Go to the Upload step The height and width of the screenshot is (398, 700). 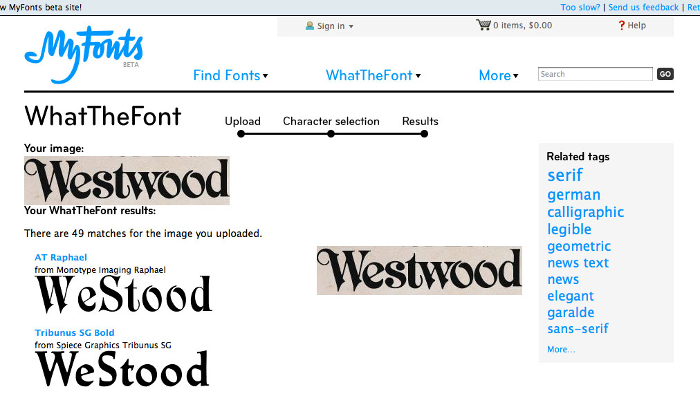coord(243,122)
